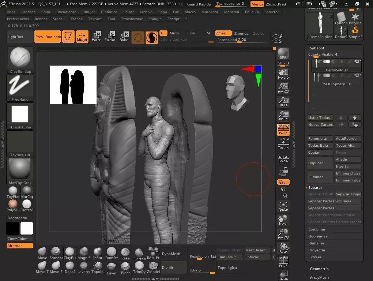The width and height of the screenshot is (373, 281).
Task: Click the Texture Off slot
Action: point(20,144)
